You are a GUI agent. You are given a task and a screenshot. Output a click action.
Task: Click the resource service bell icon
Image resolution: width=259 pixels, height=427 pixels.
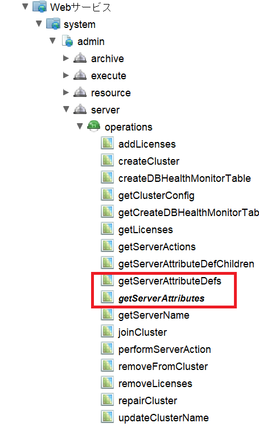[x=80, y=92]
